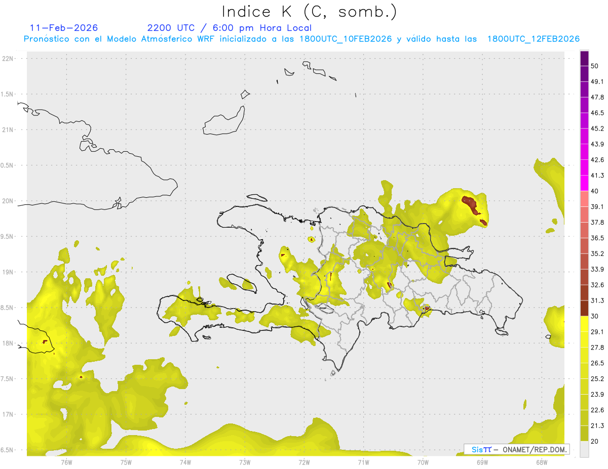Click legend value "40"
The image size is (608, 469).
595,191
